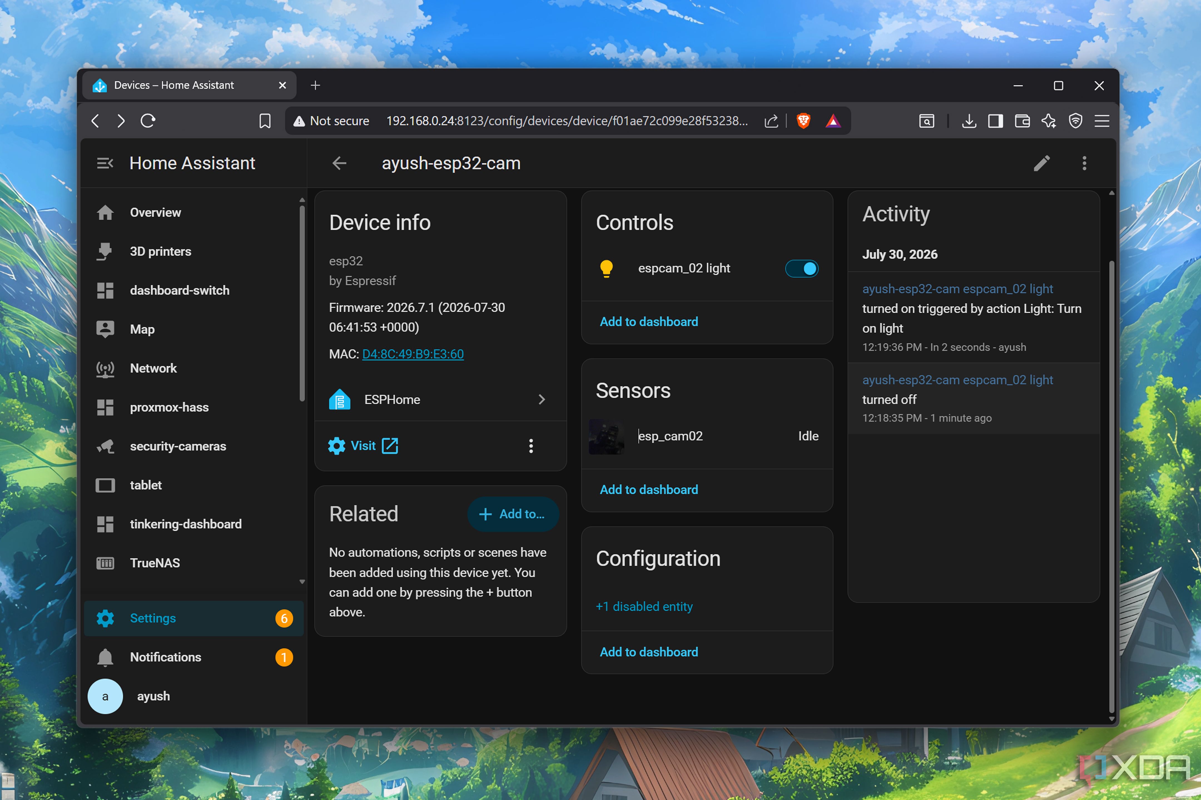This screenshot has height=800, width=1201.
Task: Open Brave VPN shield icon
Action: tap(1075, 121)
